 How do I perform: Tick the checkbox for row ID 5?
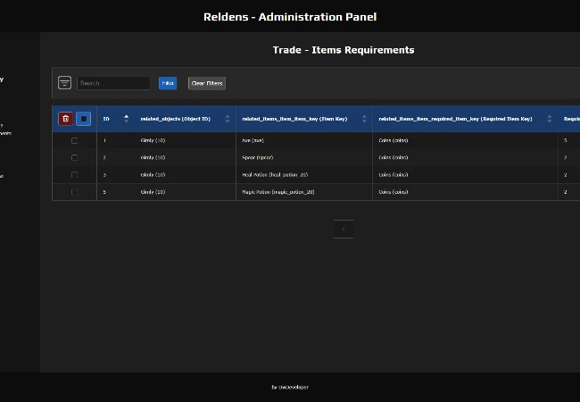74,192
